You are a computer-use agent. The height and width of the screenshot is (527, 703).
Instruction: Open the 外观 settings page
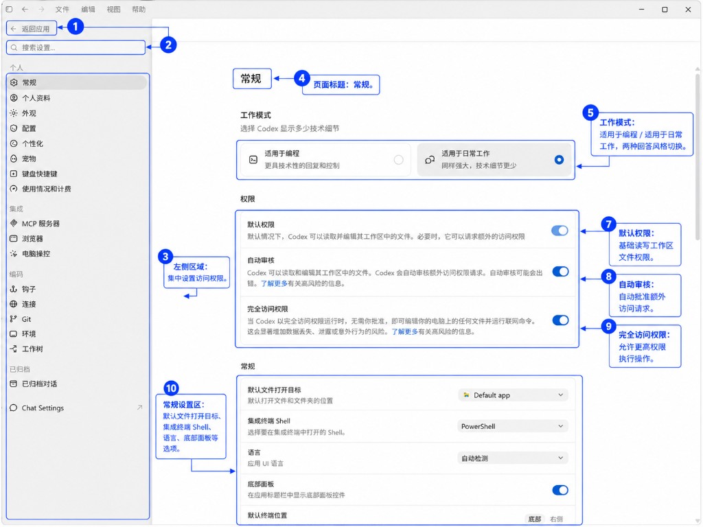[x=77, y=113]
